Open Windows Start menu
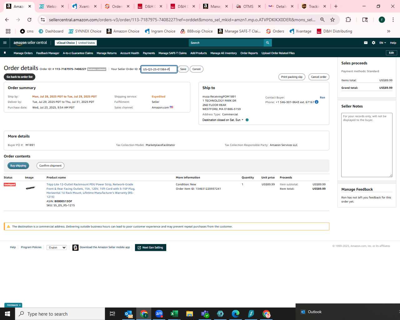 click(x=7, y=314)
